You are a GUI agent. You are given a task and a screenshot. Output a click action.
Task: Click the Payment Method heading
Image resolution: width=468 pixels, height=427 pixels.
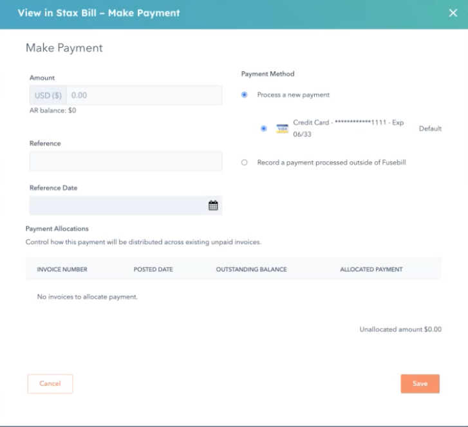pyautogui.click(x=268, y=74)
